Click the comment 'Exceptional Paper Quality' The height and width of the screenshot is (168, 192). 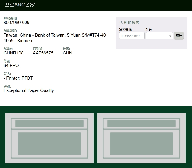pos(29,90)
